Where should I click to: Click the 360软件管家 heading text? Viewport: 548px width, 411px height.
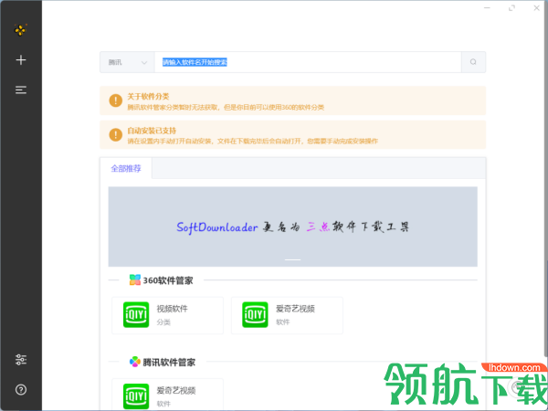pos(168,280)
